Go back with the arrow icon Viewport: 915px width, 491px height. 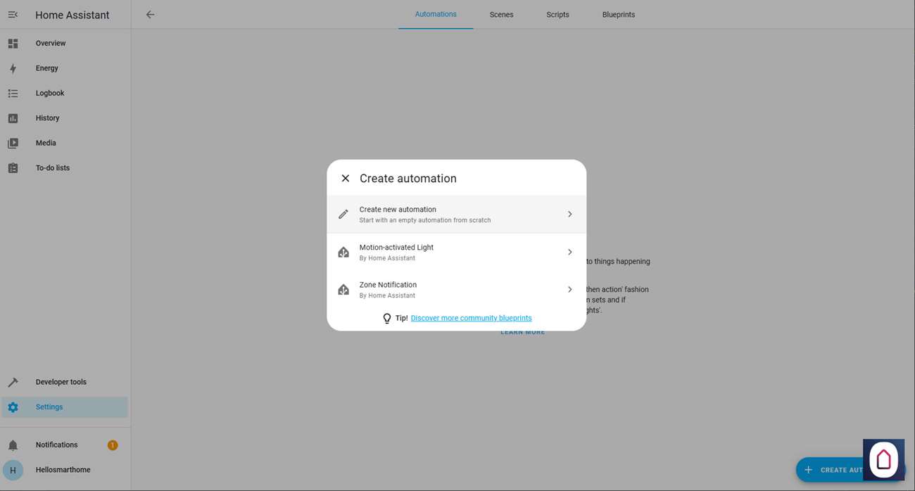click(x=150, y=15)
